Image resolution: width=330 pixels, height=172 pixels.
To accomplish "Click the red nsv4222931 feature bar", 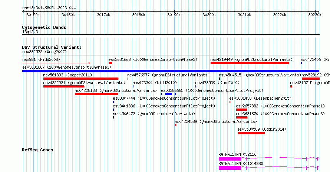I will [64, 86].
